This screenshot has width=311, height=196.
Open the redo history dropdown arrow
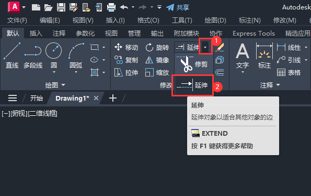tap(152, 7)
